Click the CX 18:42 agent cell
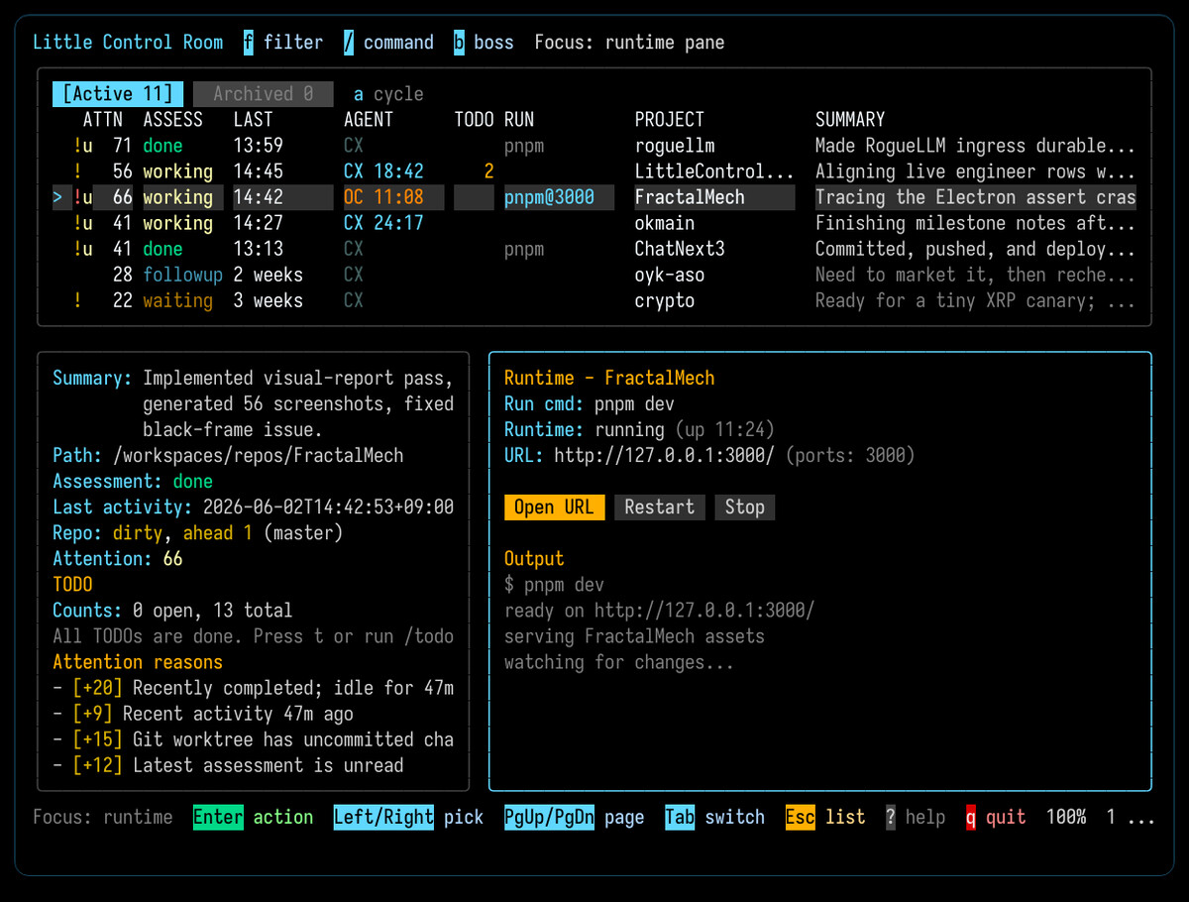The width and height of the screenshot is (1189, 902). click(383, 171)
